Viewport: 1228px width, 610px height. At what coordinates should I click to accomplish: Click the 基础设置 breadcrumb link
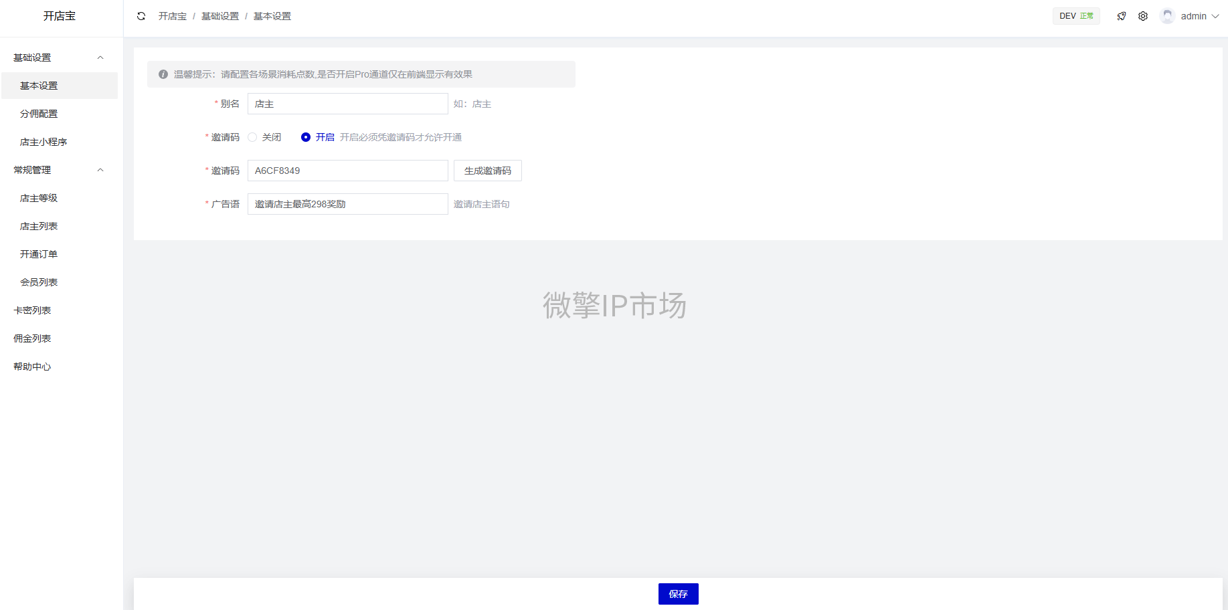[220, 16]
